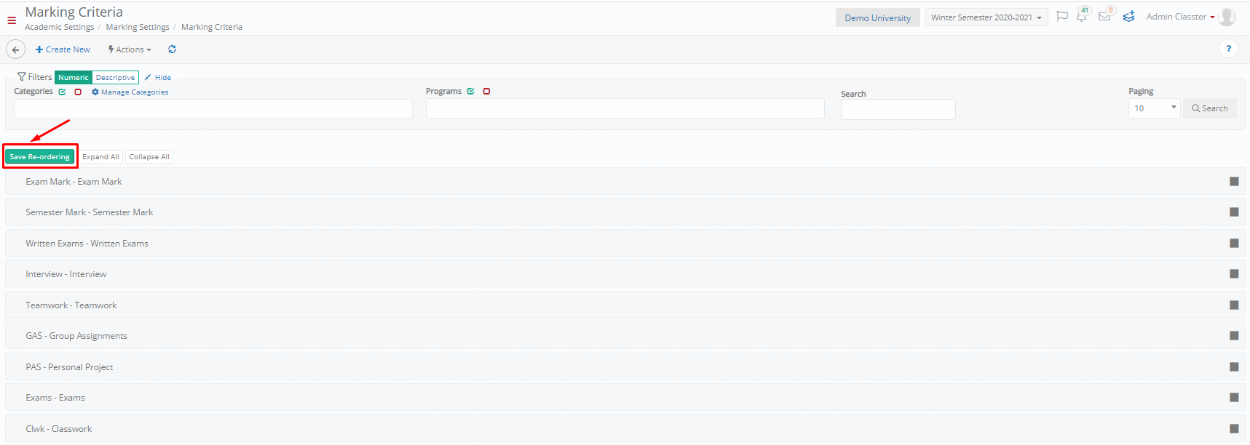Viewport: 1250px width, 445px height.
Task: Click the graduation cap sync icon
Action: point(1128,16)
